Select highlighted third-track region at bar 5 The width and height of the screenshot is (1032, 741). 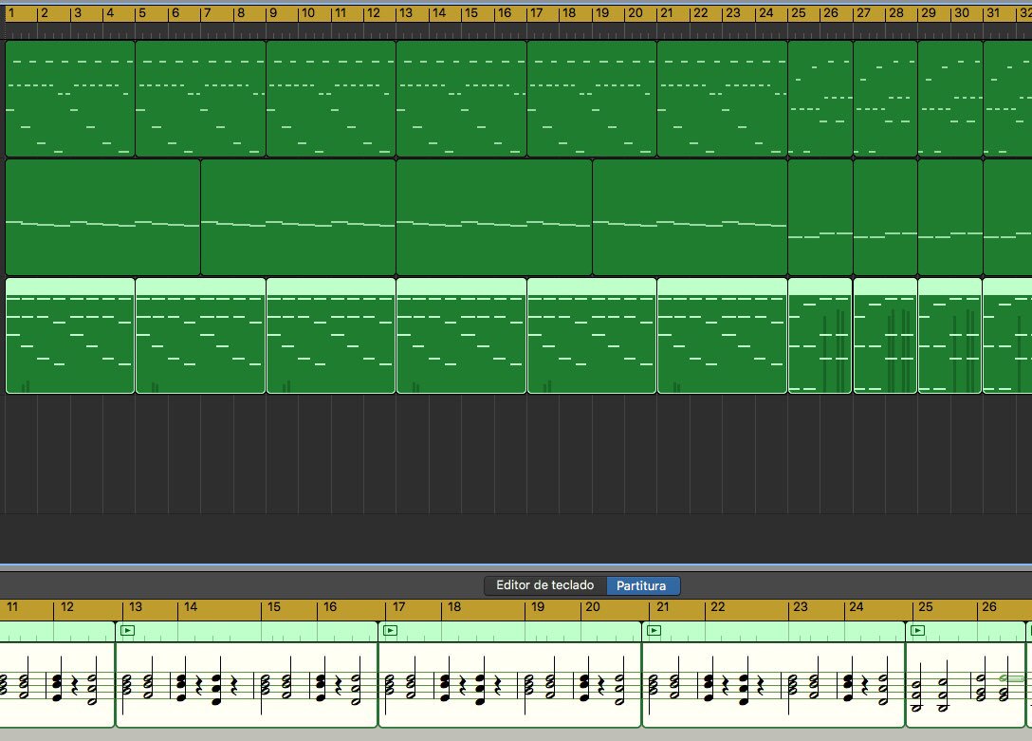click(201, 336)
